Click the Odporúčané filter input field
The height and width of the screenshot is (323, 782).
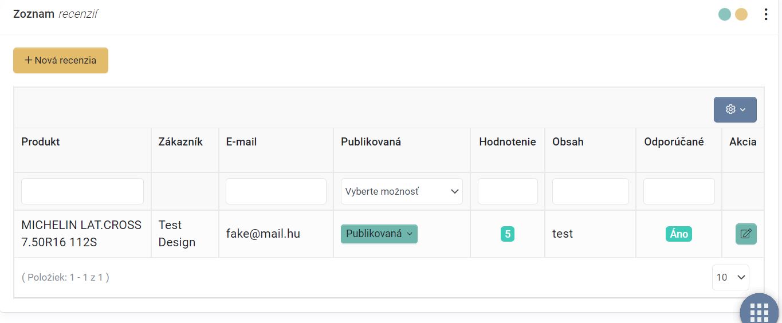(x=679, y=191)
